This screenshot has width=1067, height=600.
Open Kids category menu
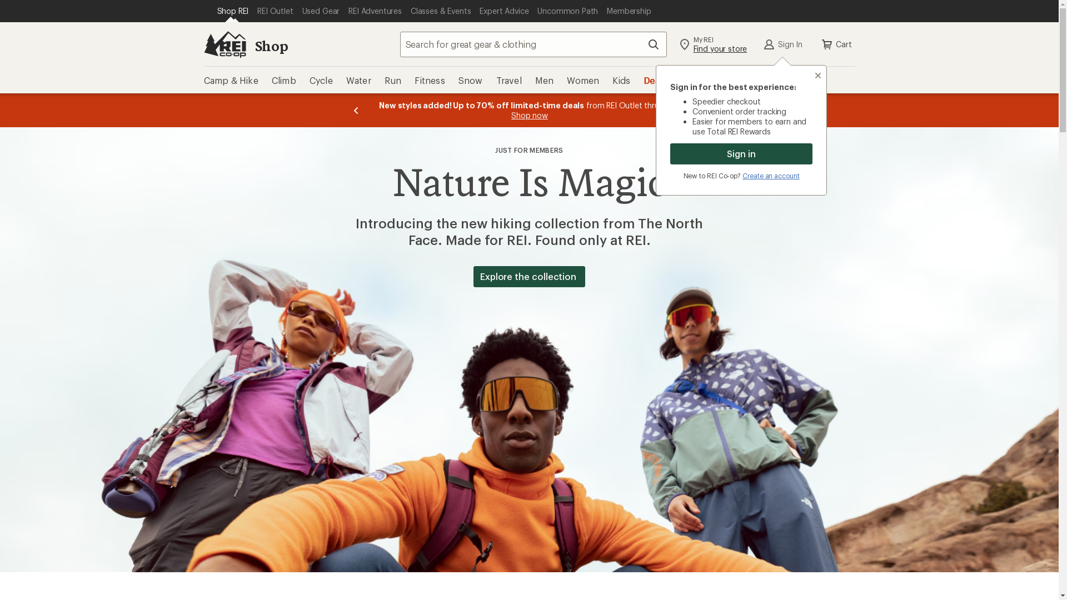click(x=621, y=81)
